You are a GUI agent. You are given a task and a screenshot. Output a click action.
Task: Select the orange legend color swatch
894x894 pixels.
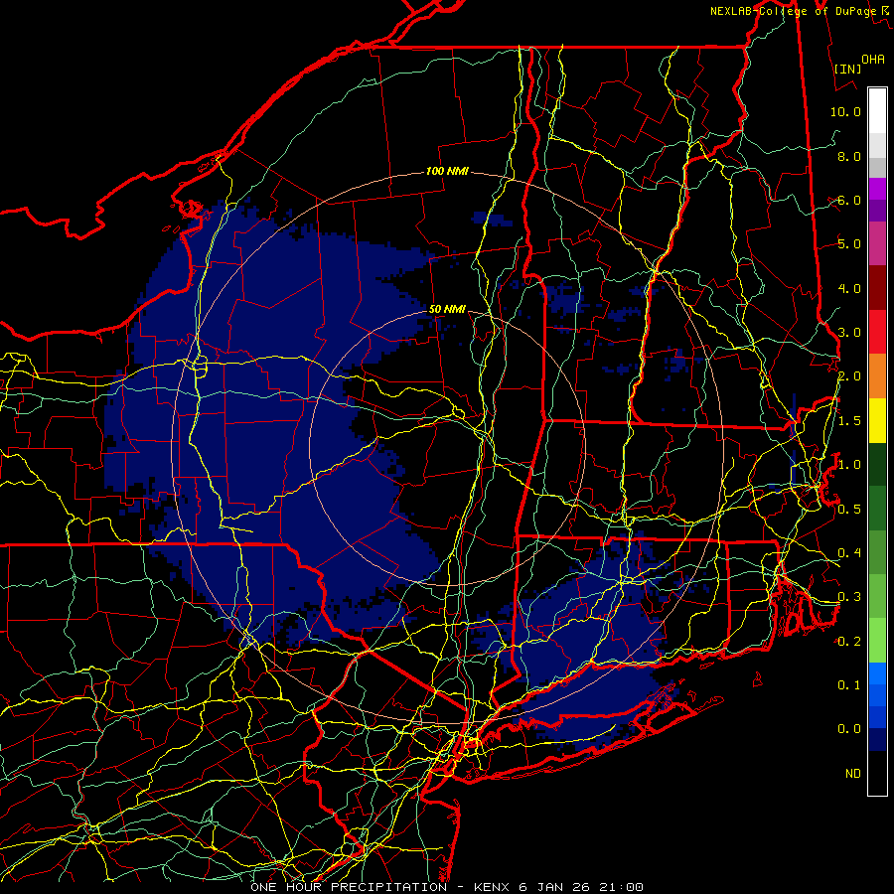[x=877, y=376]
